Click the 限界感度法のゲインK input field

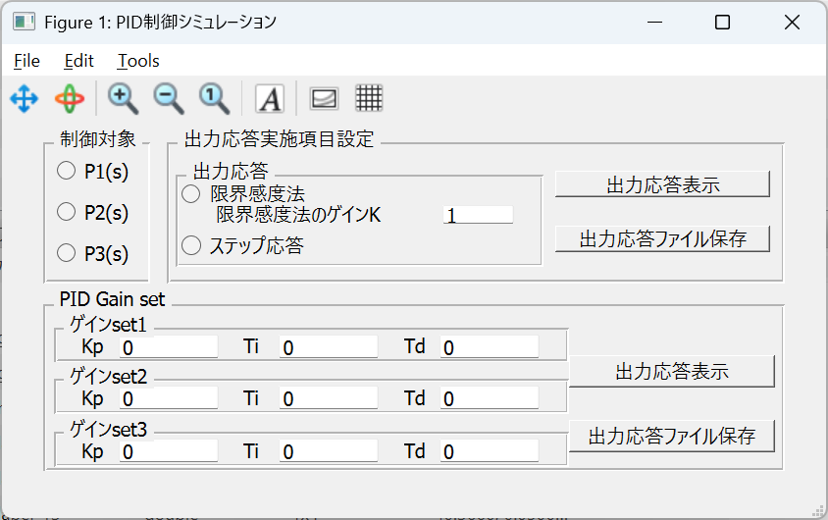pos(478,215)
